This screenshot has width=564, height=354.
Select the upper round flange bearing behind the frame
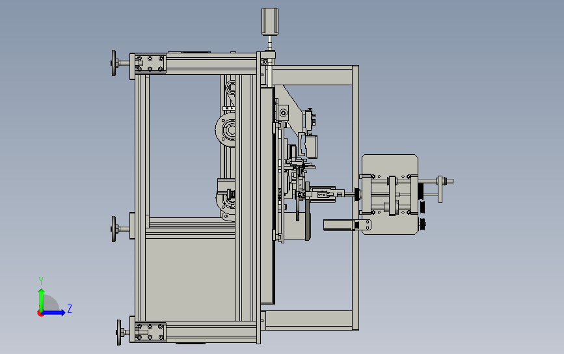point(226,130)
